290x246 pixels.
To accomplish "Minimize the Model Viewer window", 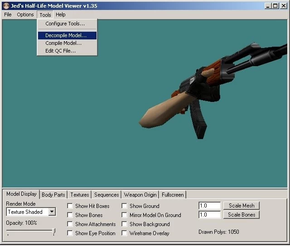I will (x=268, y=6).
